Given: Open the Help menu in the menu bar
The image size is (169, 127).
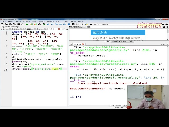Looking at the screenshot, I should (x=80, y=21).
